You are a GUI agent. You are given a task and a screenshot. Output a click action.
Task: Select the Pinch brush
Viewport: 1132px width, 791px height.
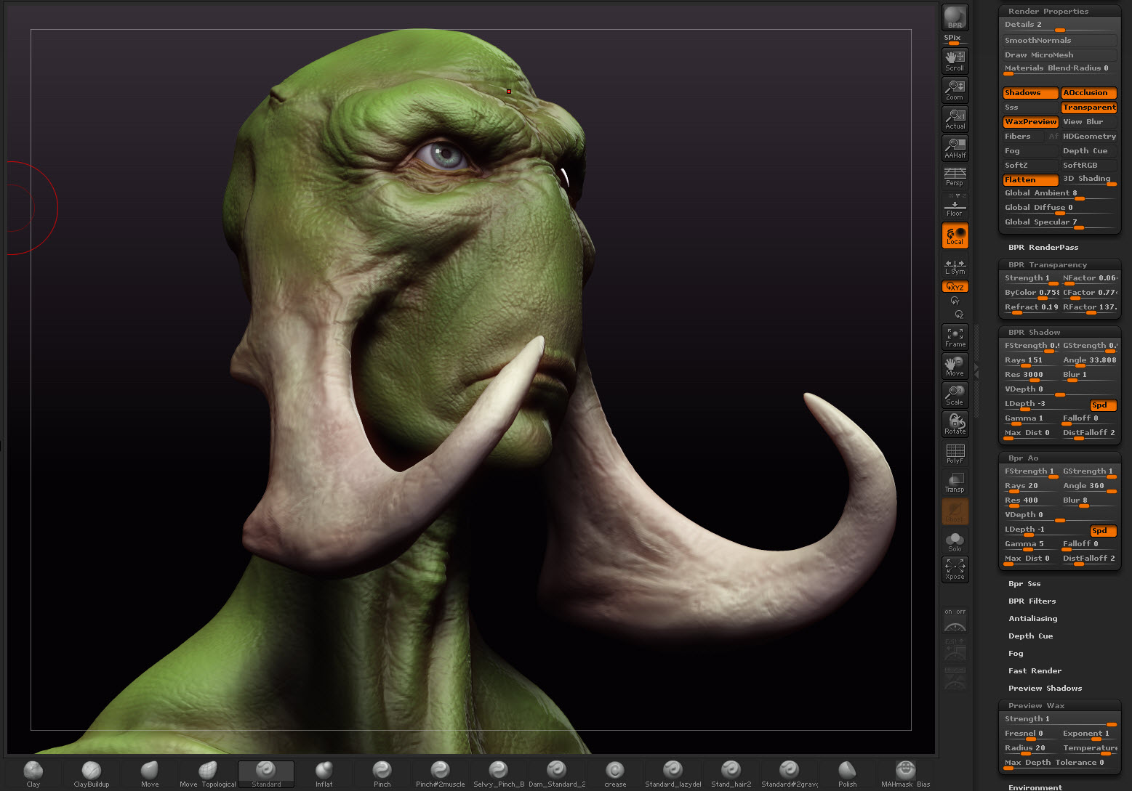[x=382, y=774]
